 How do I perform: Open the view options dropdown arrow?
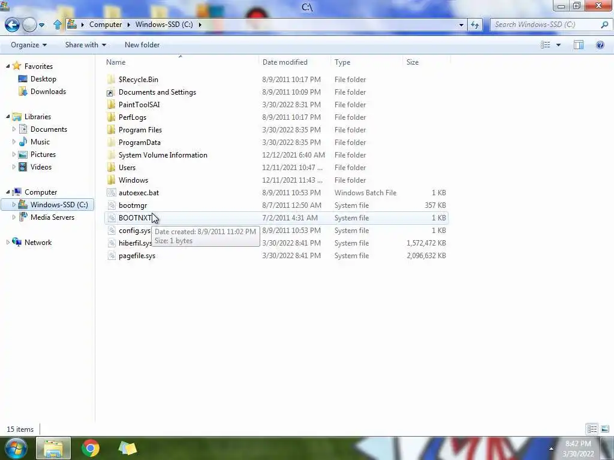(558, 45)
